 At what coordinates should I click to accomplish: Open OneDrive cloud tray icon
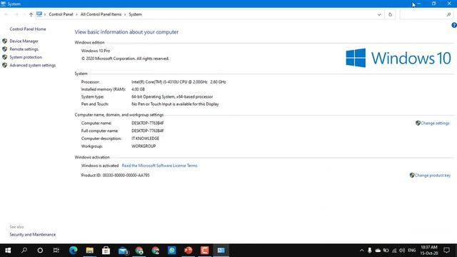tap(378, 251)
